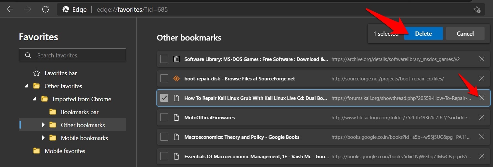Screen dimensions: 493x167
Task: Tick the MotoOfficialFirmwares checkbox
Action: tap(164, 117)
